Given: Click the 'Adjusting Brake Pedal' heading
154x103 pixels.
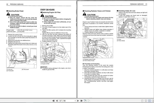Looking at the screenshot, I should [x=15, y=11].
